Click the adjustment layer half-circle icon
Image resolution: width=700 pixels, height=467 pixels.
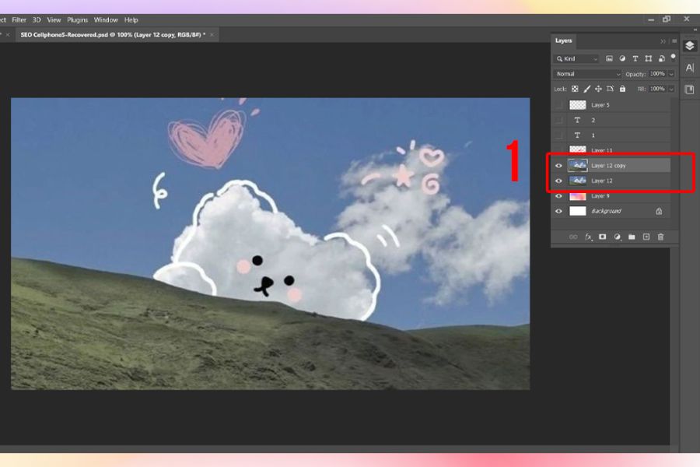(x=617, y=237)
